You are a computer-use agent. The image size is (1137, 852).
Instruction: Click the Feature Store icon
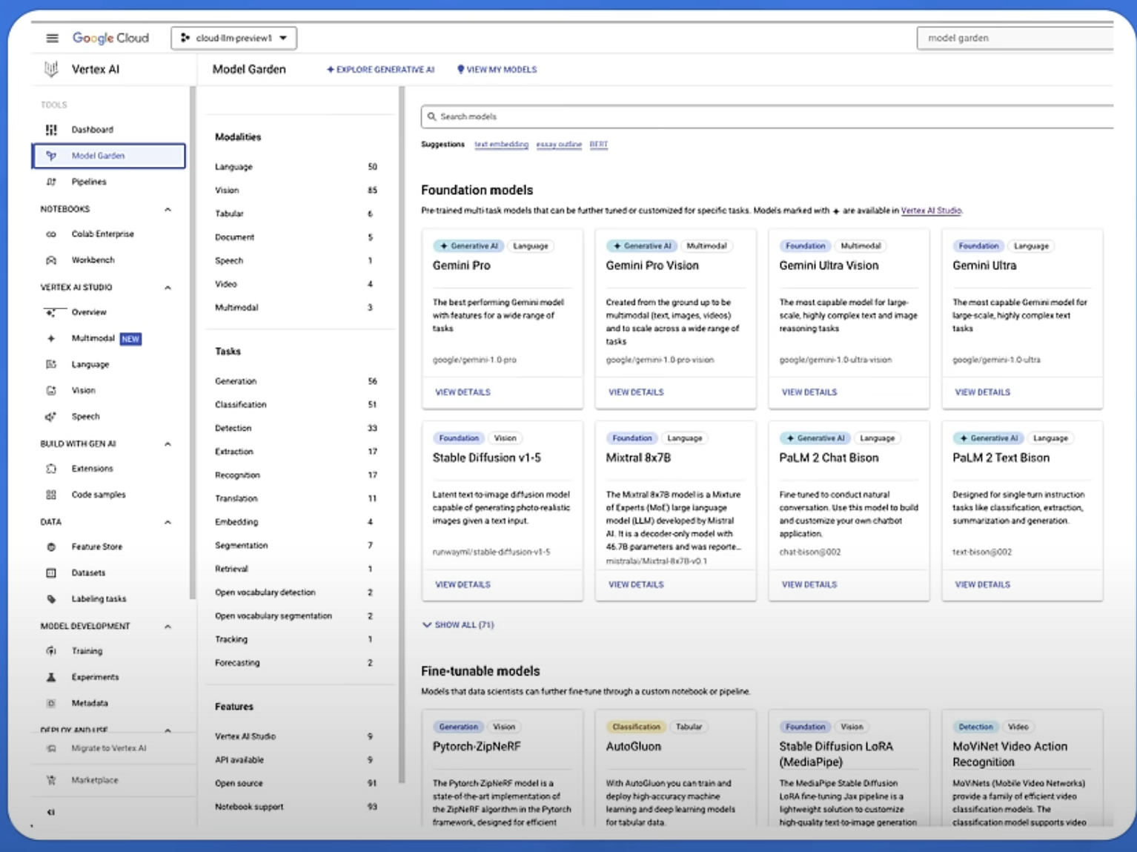[51, 546]
